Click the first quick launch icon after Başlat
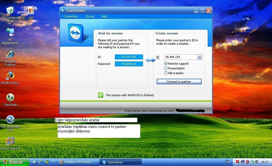The width and height of the screenshot is (272, 166). click(34, 162)
